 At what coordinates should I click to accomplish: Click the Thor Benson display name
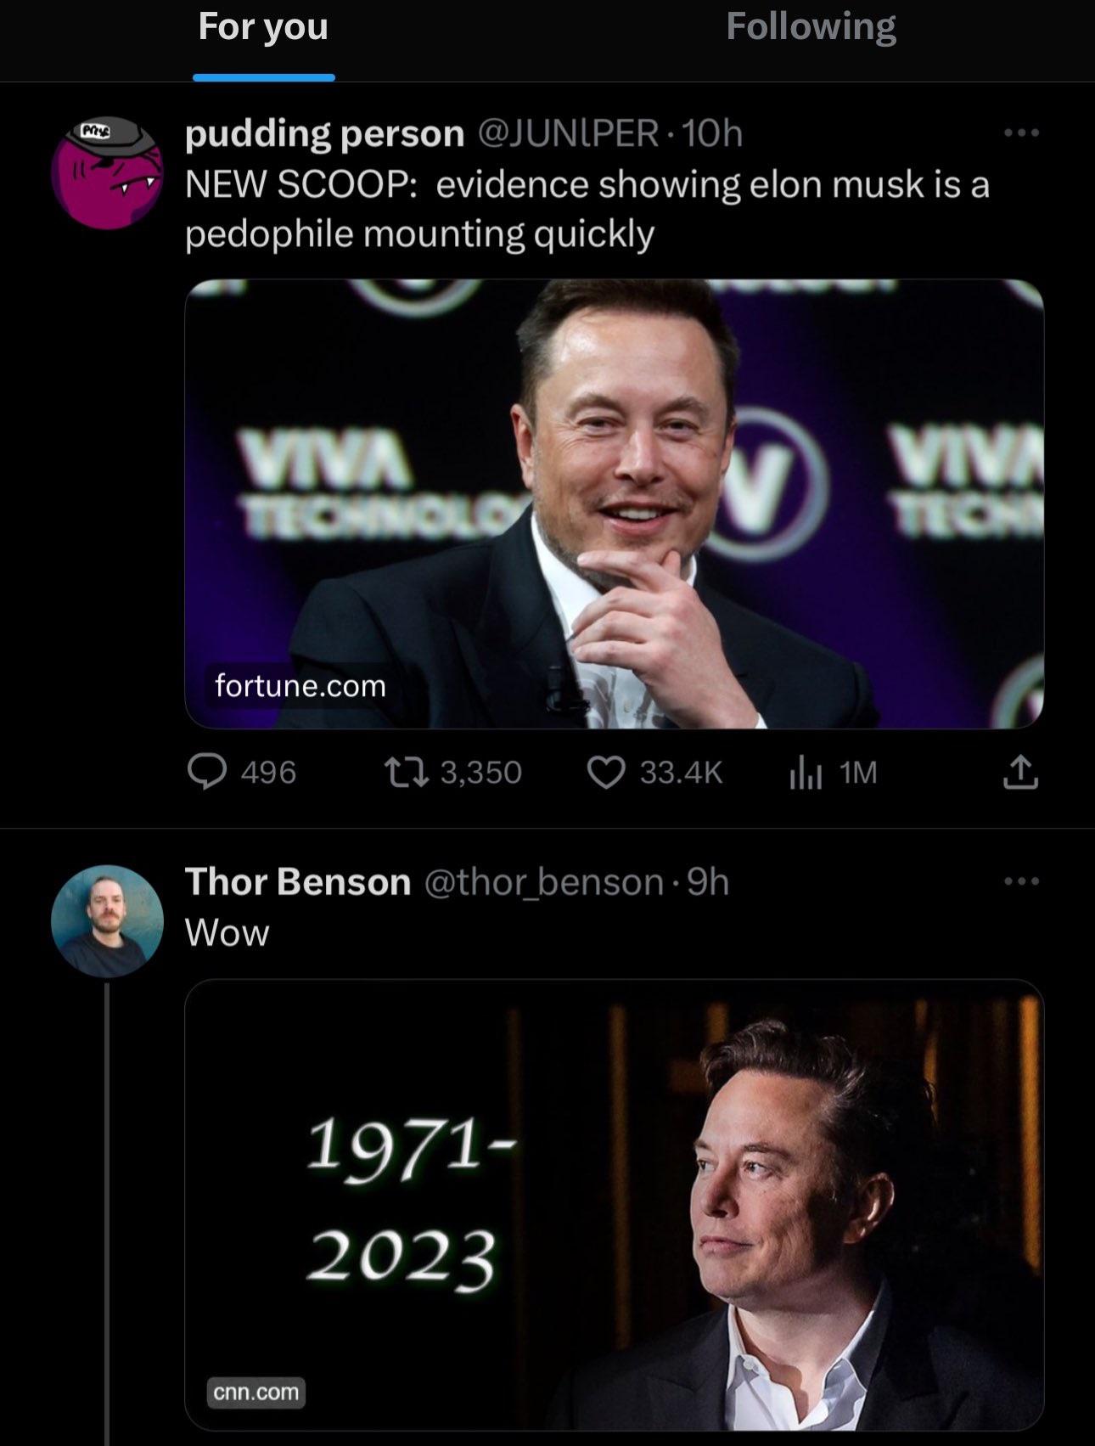[298, 882]
